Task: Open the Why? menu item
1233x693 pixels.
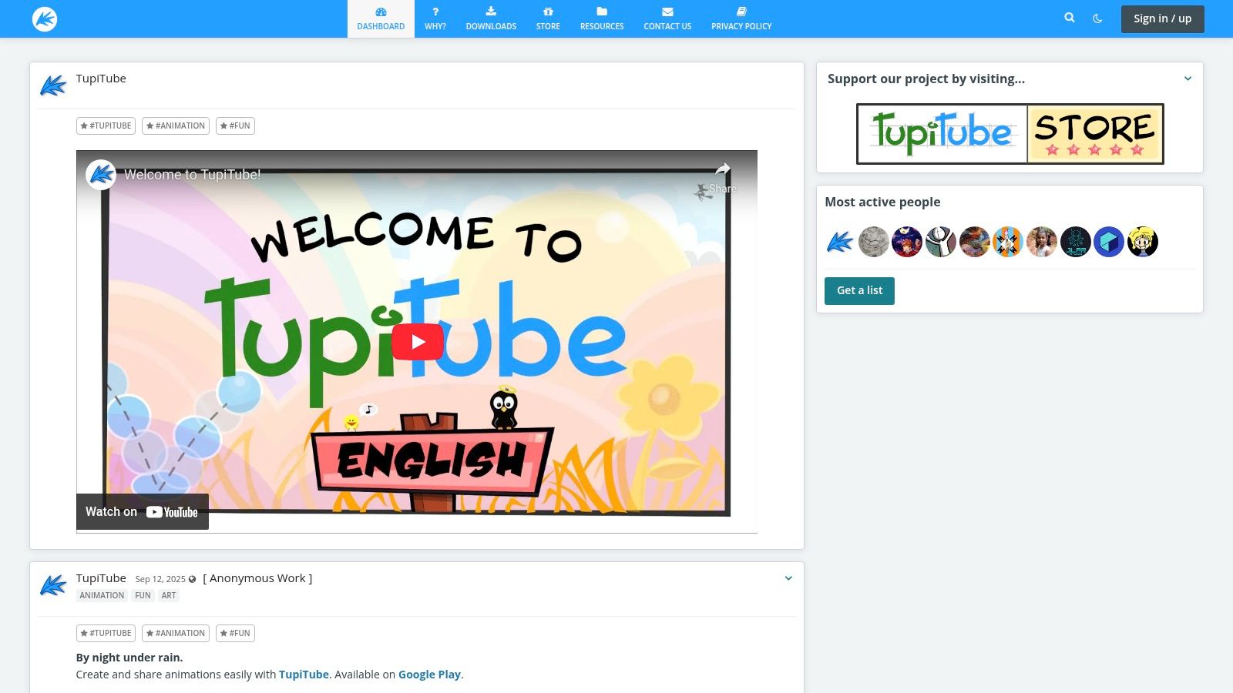Action: coord(435,18)
